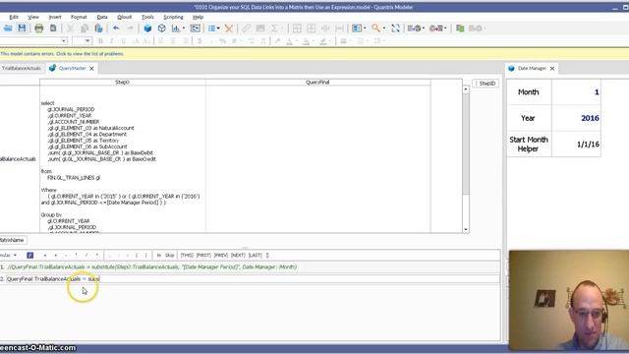The image size is (629, 354).
Task: Open the import data dropdown arrow
Action: click(x=424, y=29)
